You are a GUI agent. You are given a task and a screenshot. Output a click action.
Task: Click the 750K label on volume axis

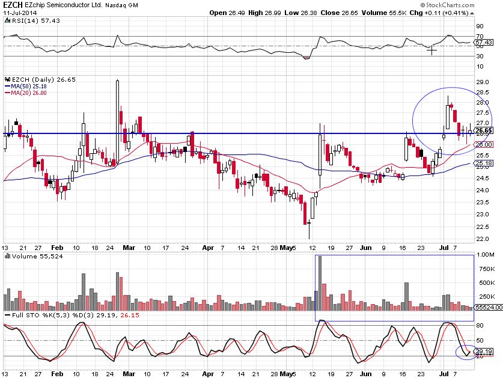click(487, 269)
